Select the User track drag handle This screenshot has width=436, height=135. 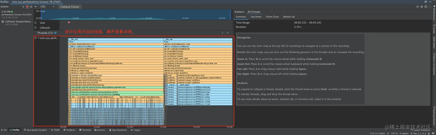(35, 23)
